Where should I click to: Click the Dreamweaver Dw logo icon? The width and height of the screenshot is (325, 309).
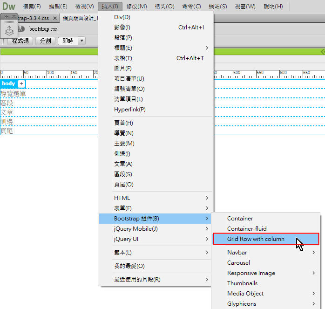coord(9,6)
